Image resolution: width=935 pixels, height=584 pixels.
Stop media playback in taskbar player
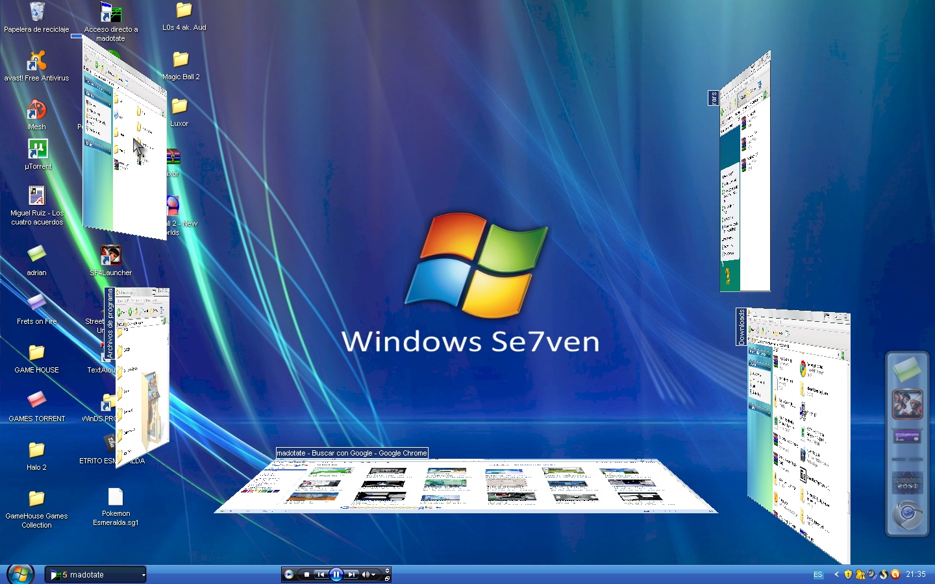[x=306, y=574]
